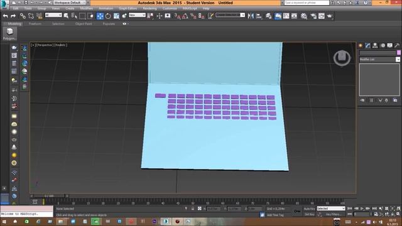
Task: Open the Selected key mode dropdown
Action: tap(331, 208)
